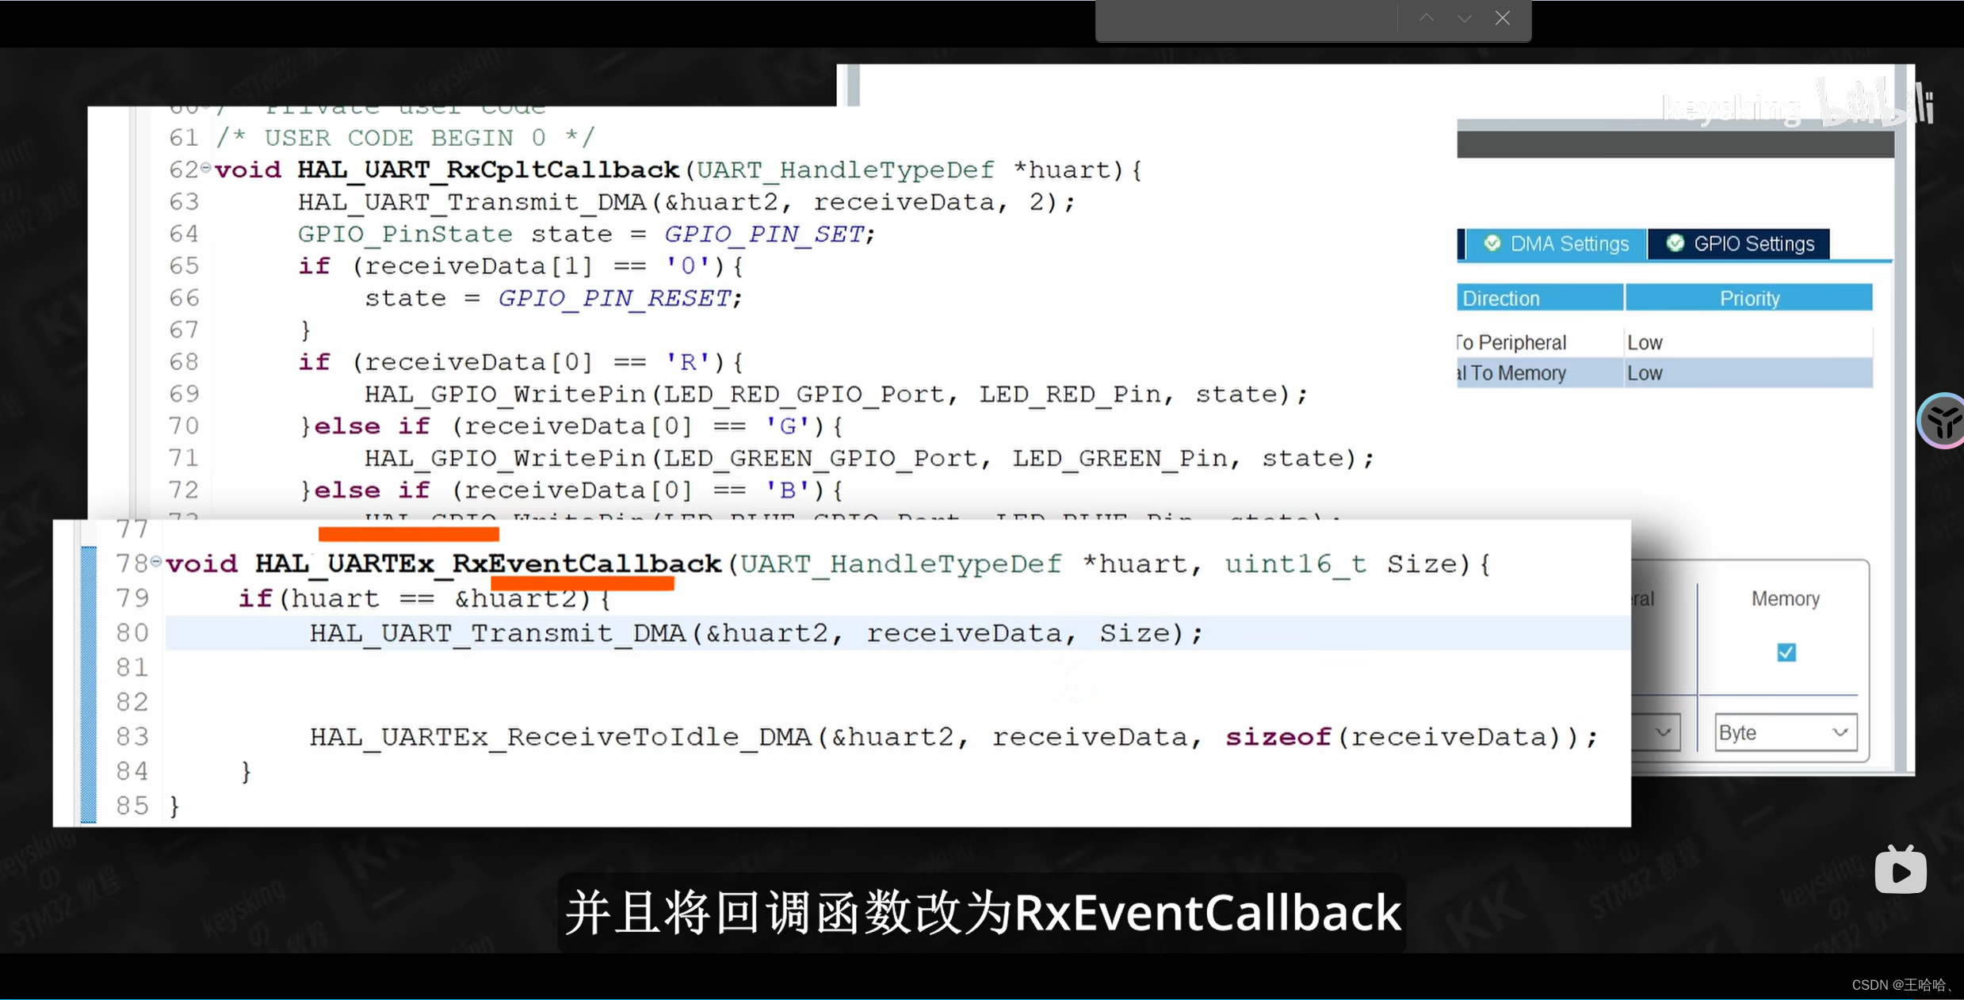Click Low priority in Peripheral row
Screen dimensions: 1964x1000
(1645, 342)
